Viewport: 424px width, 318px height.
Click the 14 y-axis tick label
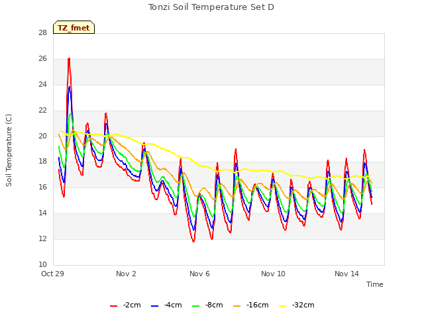tap(42, 213)
